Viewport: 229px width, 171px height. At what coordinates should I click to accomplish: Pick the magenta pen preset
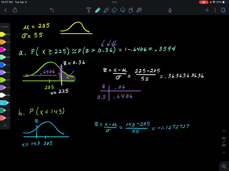5,49
